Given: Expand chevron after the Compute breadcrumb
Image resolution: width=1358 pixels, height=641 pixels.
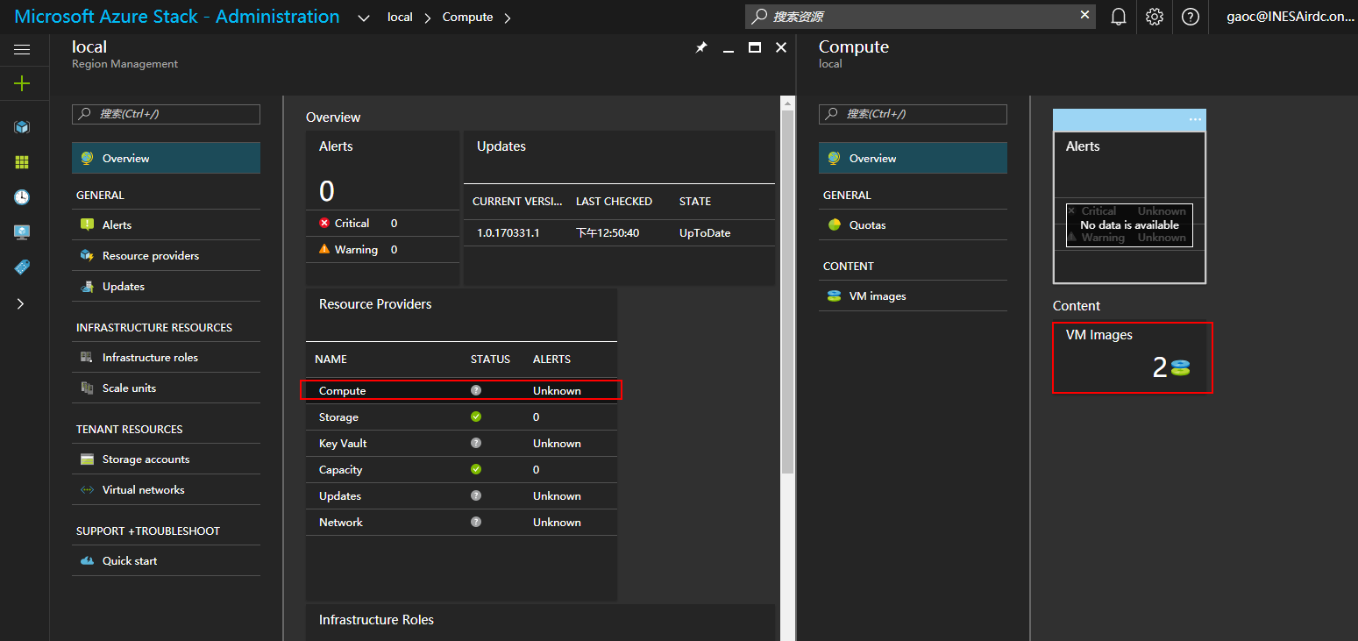Looking at the screenshot, I should 508,18.
